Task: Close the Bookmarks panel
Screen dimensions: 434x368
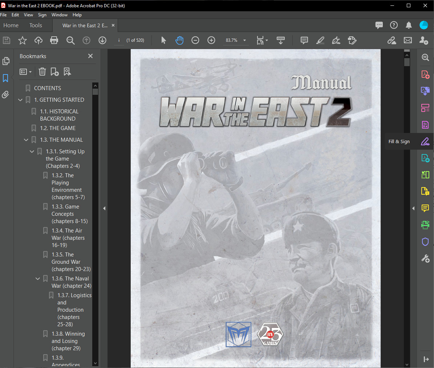Action: coord(90,56)
